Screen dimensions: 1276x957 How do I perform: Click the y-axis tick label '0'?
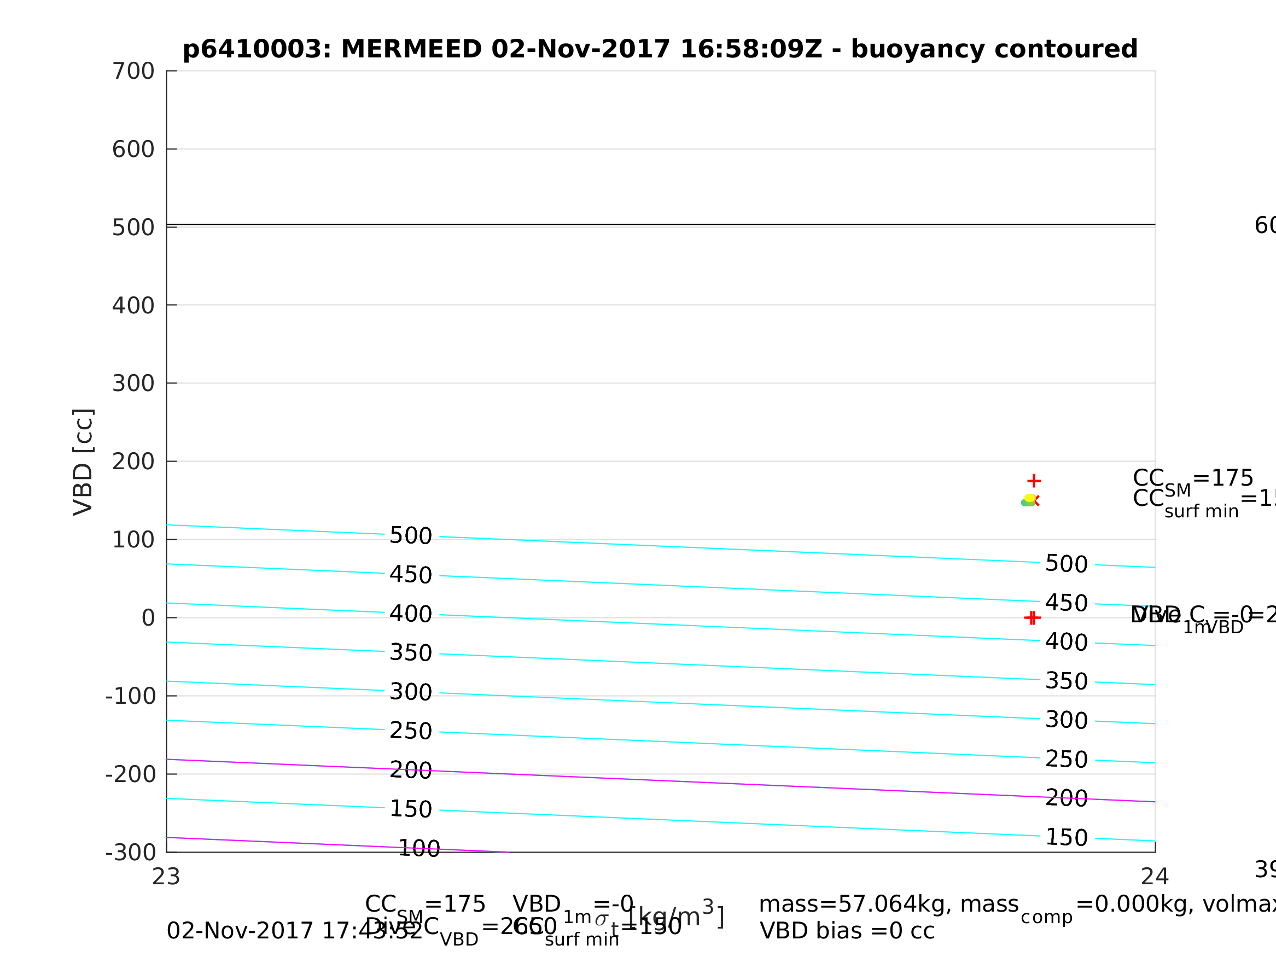(x=148, y=618)
